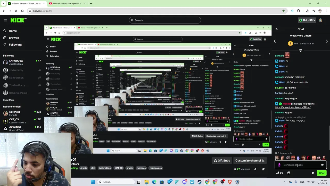
Task: Switch to the How to control RGB lights tab
Action: click(x=68, y=4)
